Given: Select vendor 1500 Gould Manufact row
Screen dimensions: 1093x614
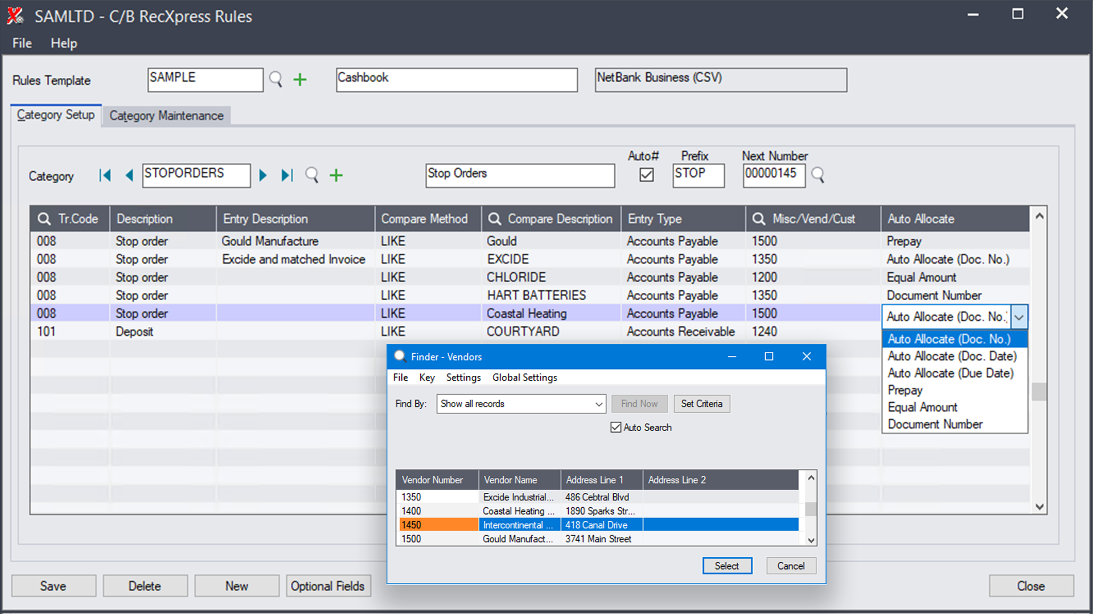Looking at the screenshot, I should click(597, 539).
